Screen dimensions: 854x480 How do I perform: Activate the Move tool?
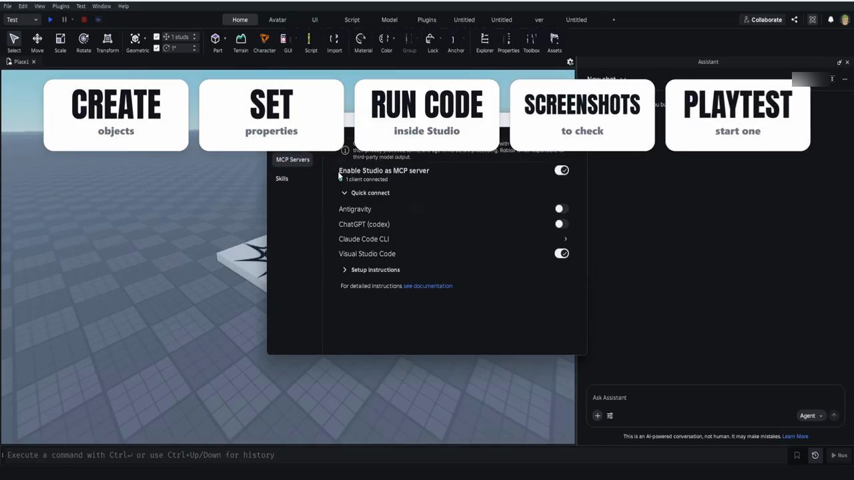[37, 43]
